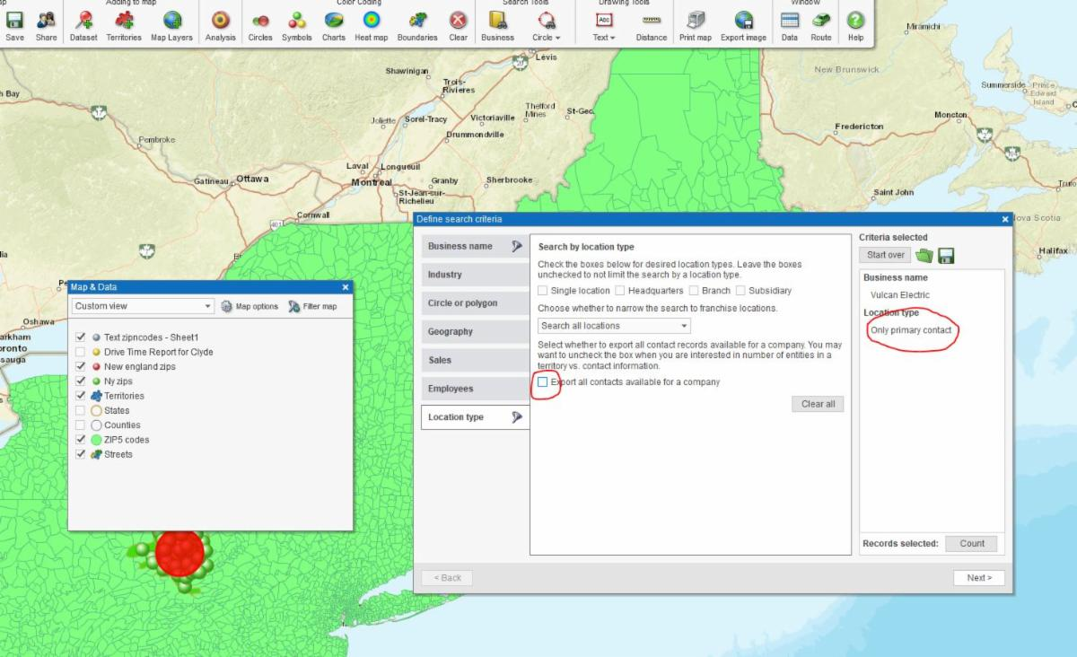Launch the Analysis tool
Screen dimensions: 1077x657
click(x=220, y=25)
